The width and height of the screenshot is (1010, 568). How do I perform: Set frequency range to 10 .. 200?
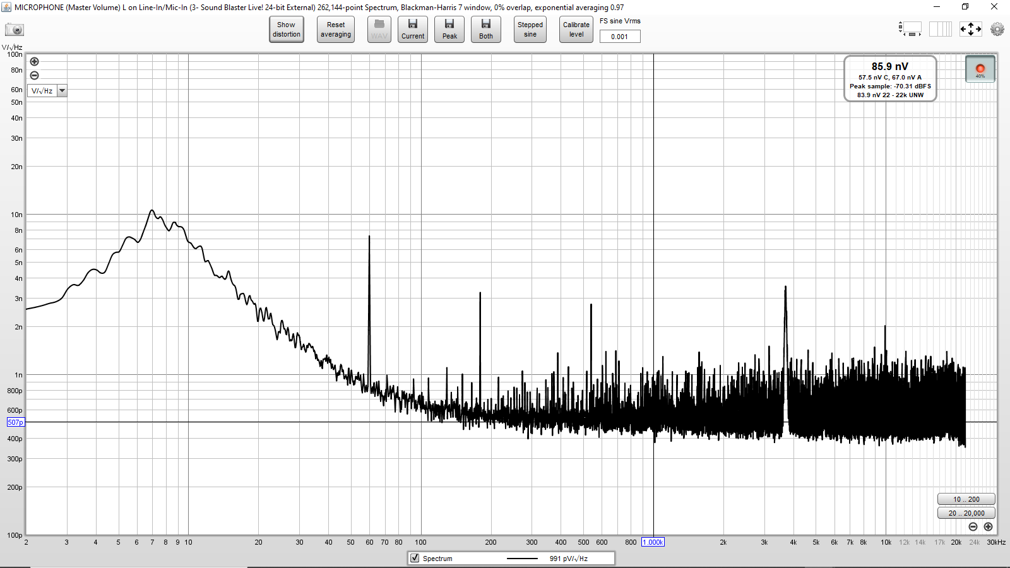click(966, 499)
